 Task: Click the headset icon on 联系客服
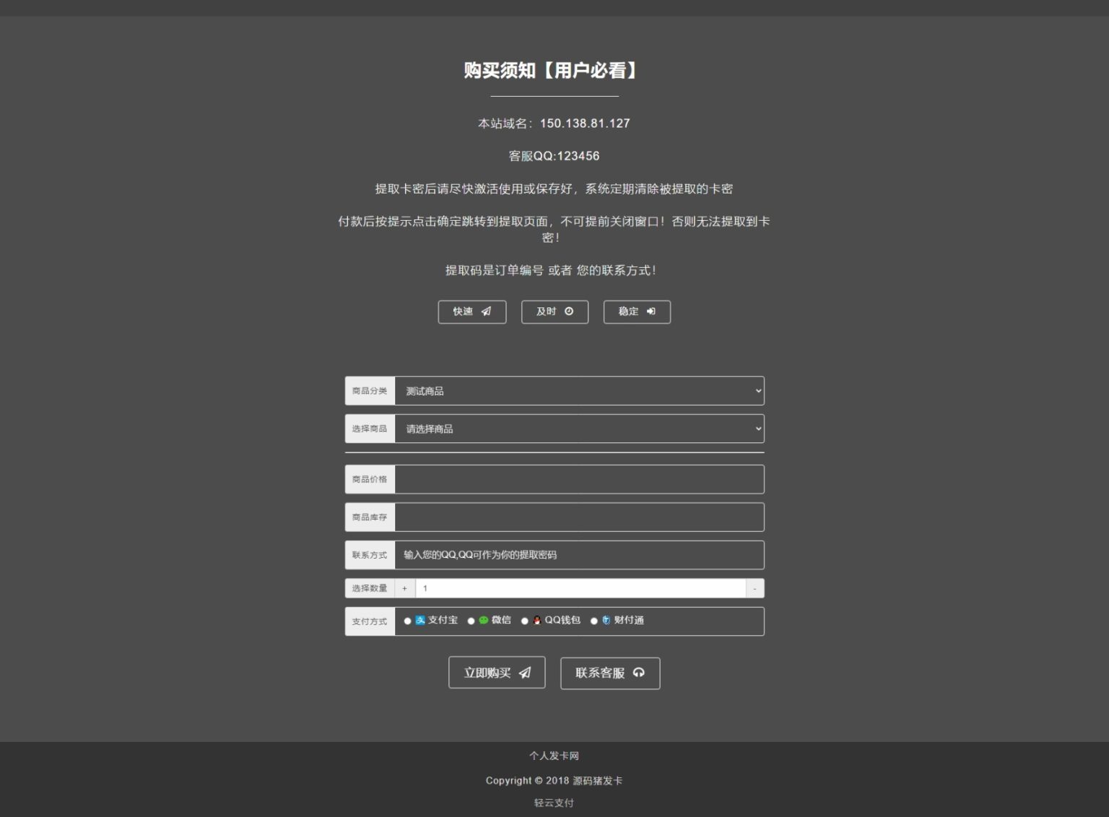pyautogui.click(x=638, y=673)
